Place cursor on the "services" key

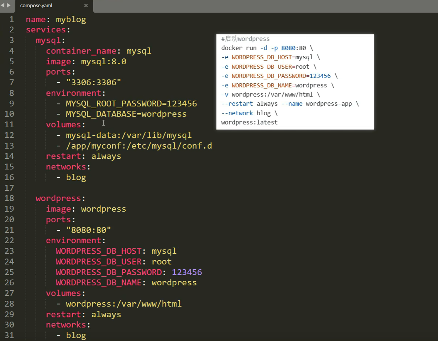pos(46,30)
